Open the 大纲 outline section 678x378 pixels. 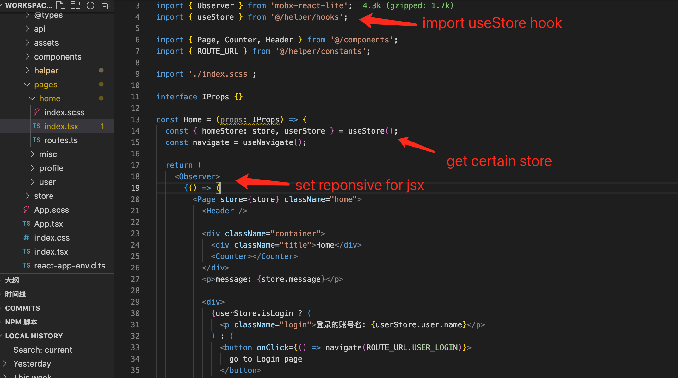coord(12,280)
